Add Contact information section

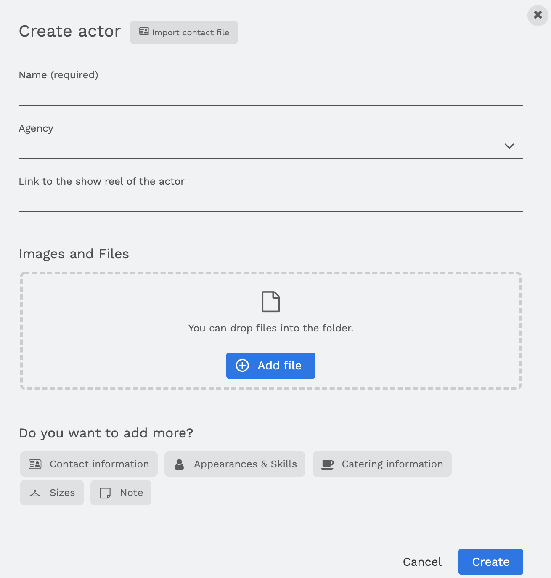click(x=89, y=464)
